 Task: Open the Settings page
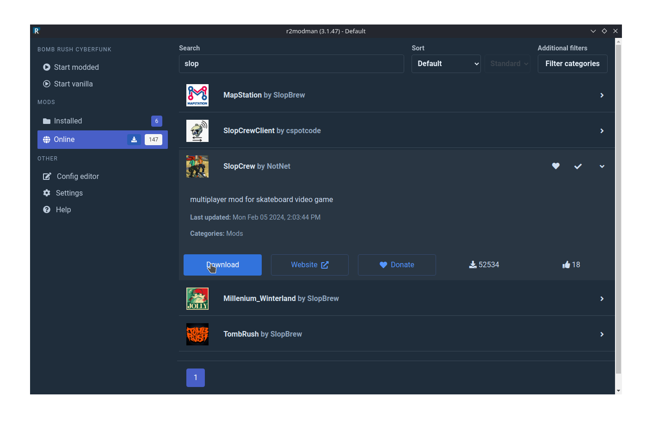tap(103, 193)
